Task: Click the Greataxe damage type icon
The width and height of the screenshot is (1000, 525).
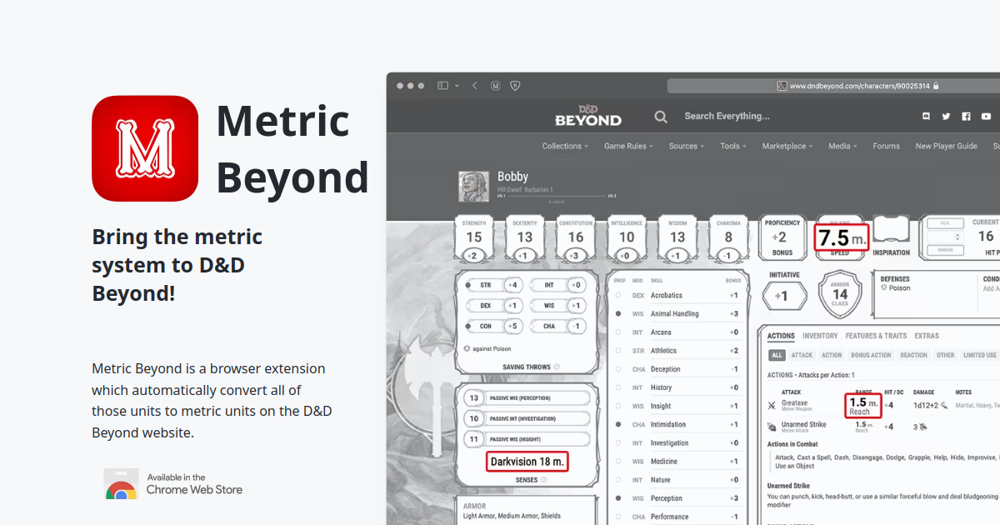Action: [944, 405]
